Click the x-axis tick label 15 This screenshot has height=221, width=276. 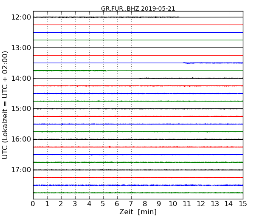click(243, 204)
